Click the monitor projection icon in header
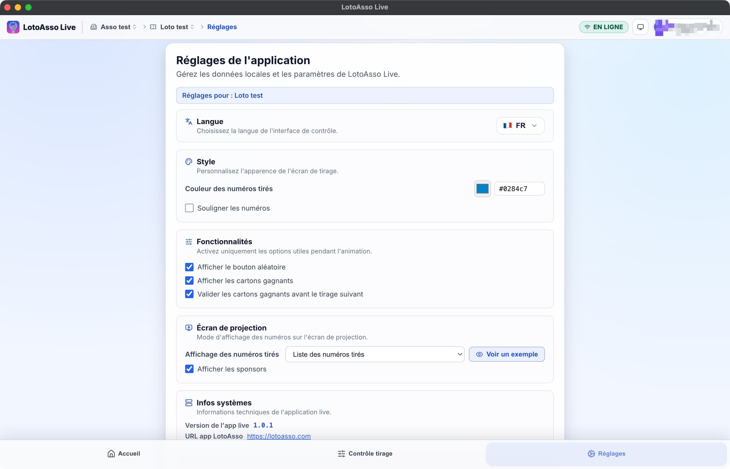The height and width of the screenshot is (469, 730). coord(640,27)
